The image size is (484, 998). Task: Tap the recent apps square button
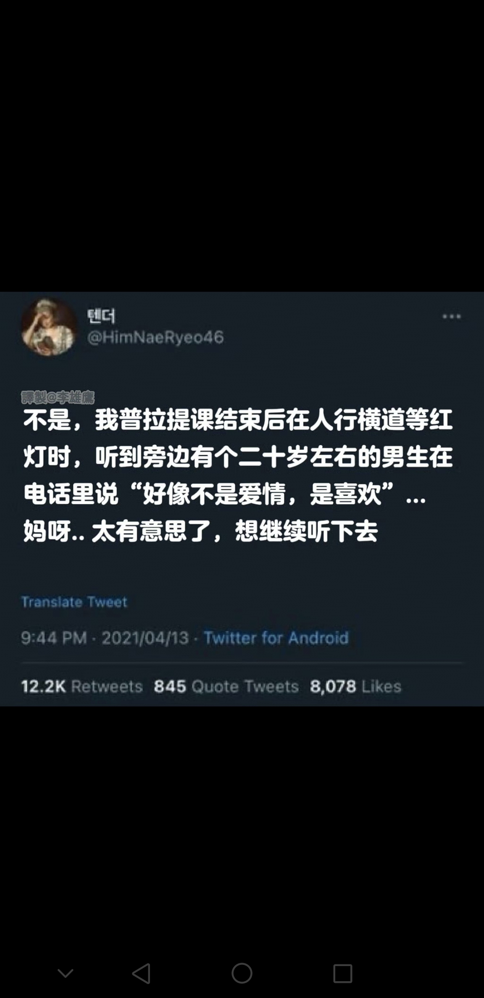point(342,973)
